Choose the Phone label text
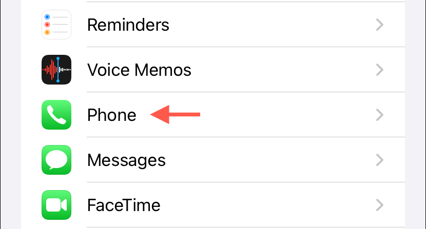 pos(112,115)
